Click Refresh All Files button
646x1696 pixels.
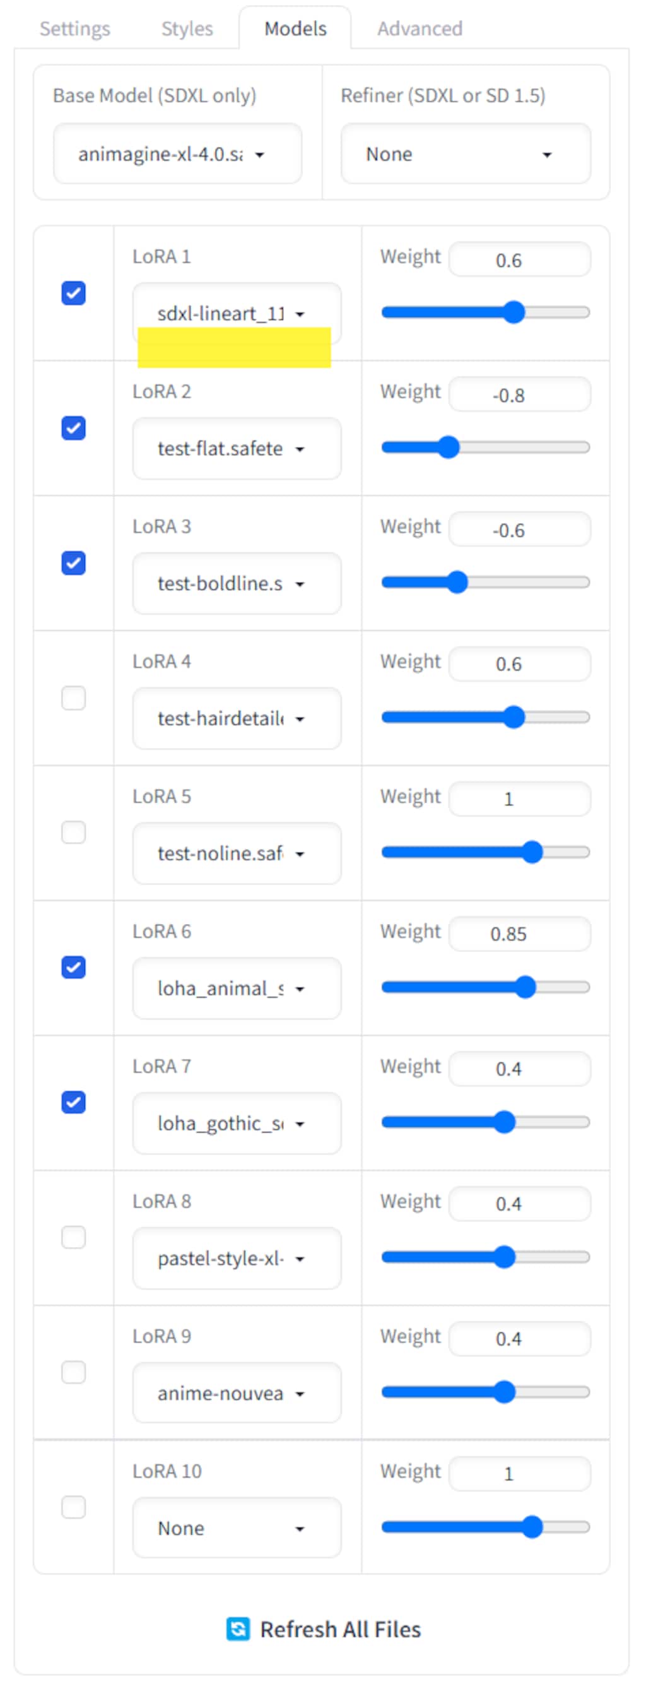click(x=339, y=1629)
